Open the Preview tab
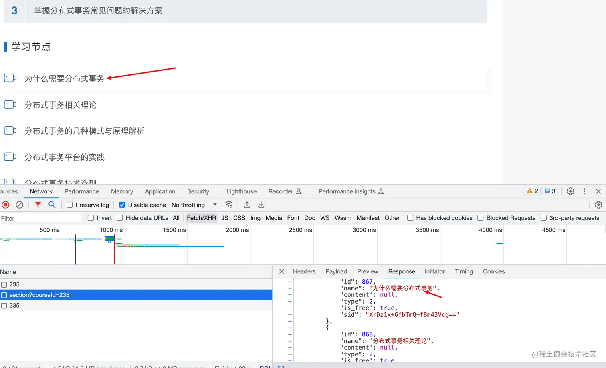Screen dimensions: 606x368 368,271
